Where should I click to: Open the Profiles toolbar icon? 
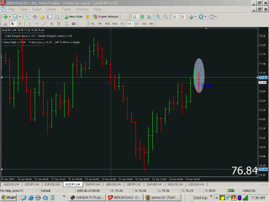(x=15, y=17)
